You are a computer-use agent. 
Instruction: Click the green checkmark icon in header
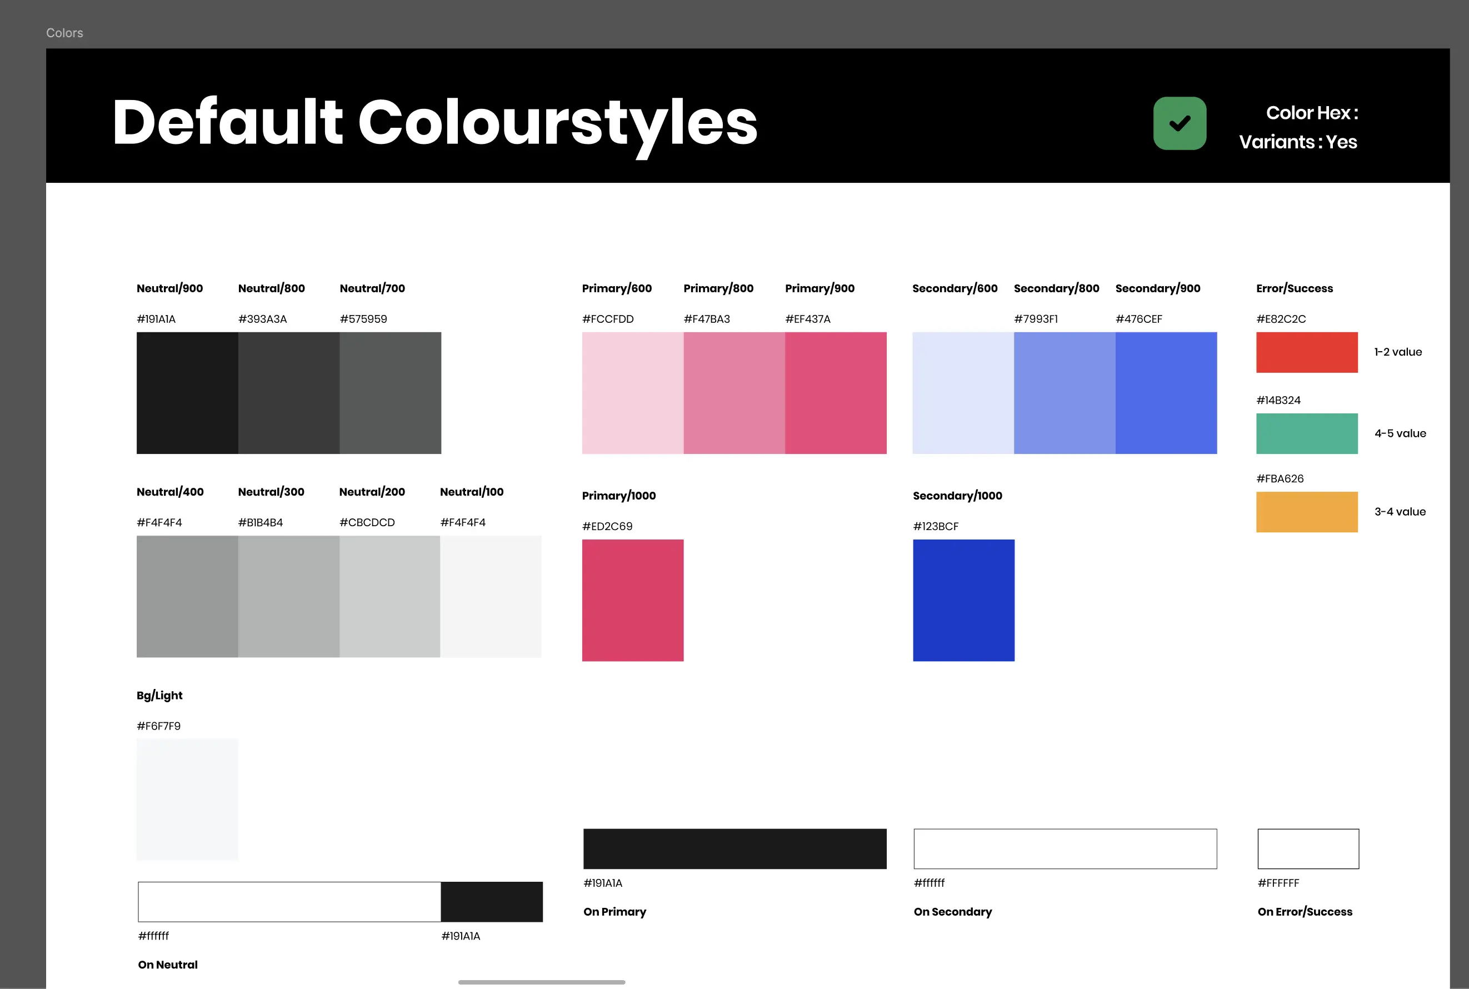click(1180, 123)
